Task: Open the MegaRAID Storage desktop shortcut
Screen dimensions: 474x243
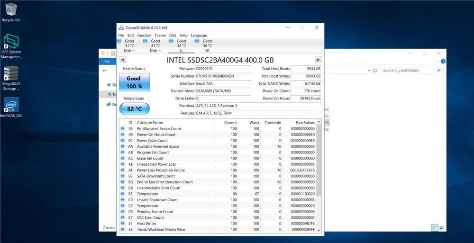Action: (11, 78)
